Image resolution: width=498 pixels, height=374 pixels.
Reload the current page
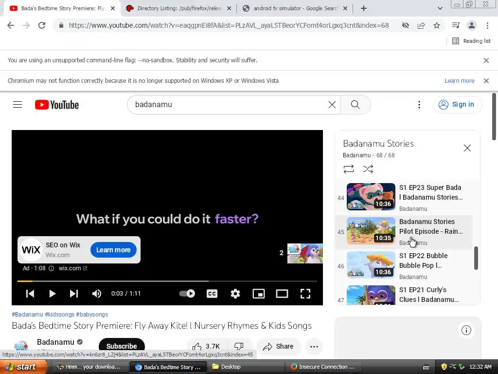pyautogui.click(x=42, y=25)
